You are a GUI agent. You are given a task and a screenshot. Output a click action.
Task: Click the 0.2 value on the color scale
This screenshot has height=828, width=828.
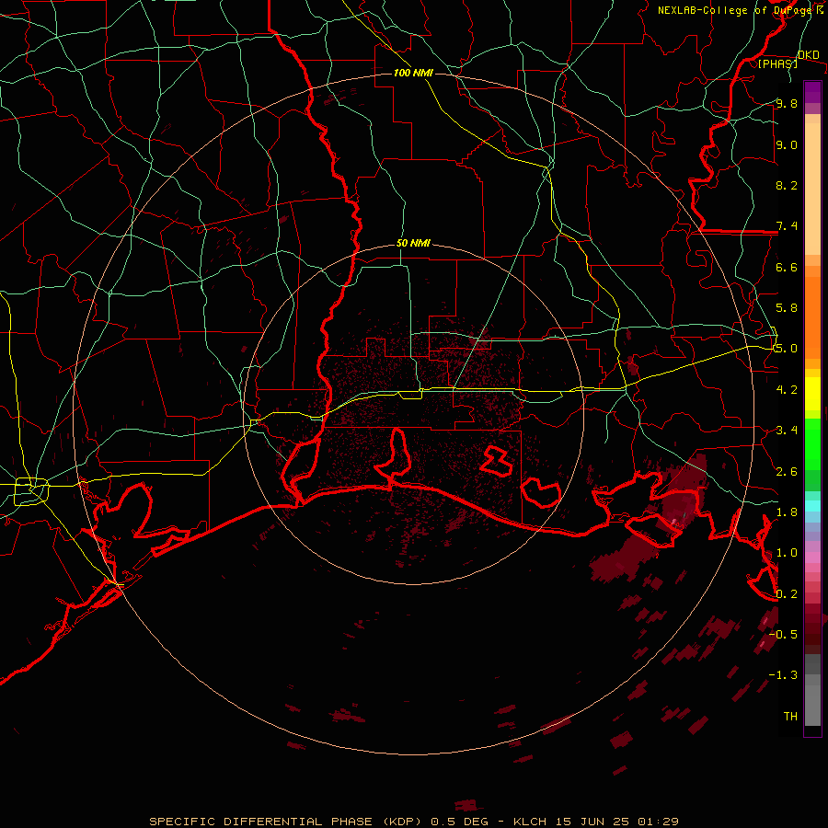click(787, 594)
